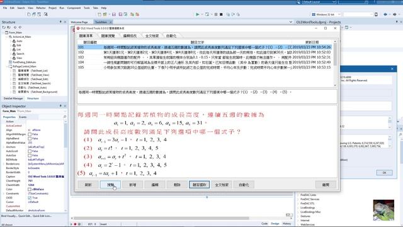Image resolution: width=403 pixels, height=227 pixels.
Task: Click the Structure panel move-up arrow icon
Action: [15, 27]
